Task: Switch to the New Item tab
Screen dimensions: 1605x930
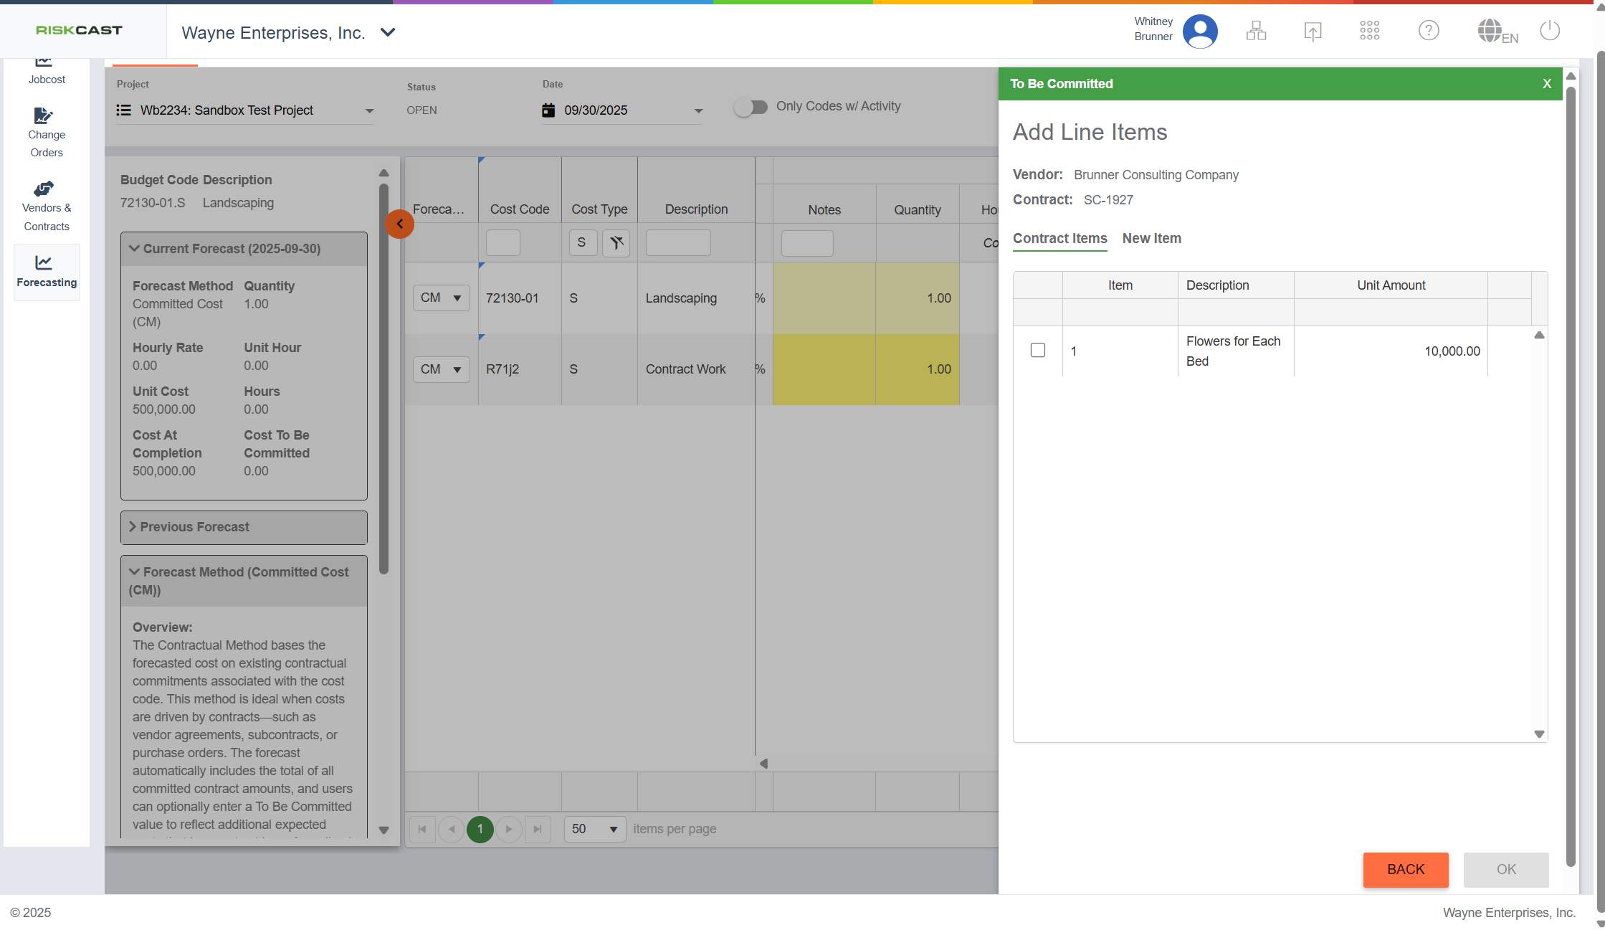Action: 1151,238
